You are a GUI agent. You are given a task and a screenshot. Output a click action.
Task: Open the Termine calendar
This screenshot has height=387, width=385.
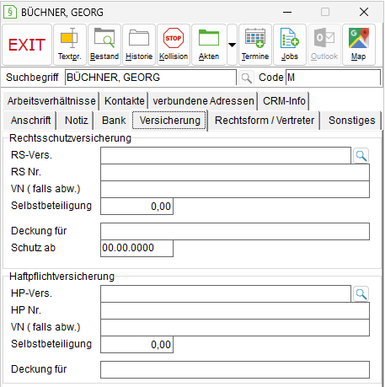pos(255,45)
